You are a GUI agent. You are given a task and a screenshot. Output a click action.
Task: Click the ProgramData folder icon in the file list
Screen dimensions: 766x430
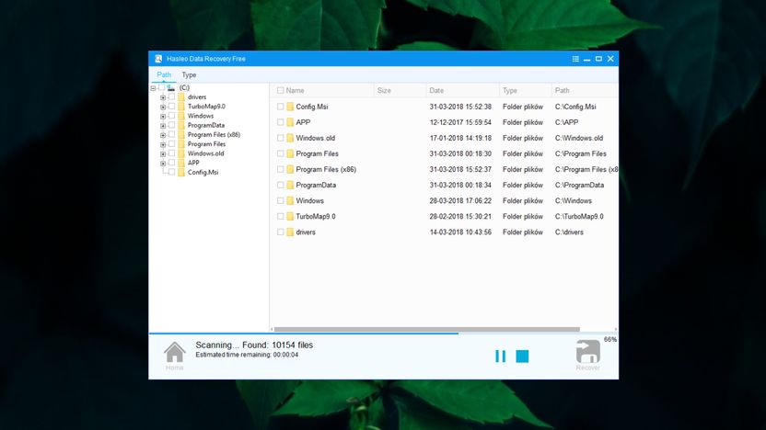pos(290,186)
